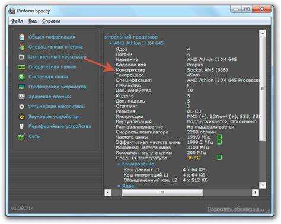Open the Справка menu
The height and width of the screenshot is (224, 281).
pos(51,21)
